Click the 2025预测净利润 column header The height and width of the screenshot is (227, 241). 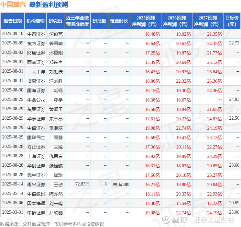(146, 21)
